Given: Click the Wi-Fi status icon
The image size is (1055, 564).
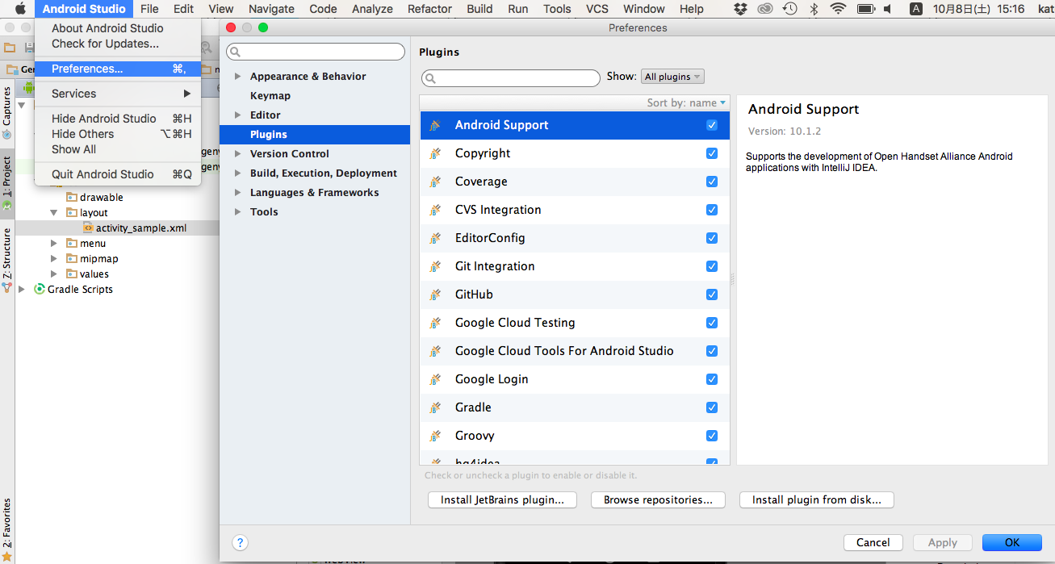Looking at the screenshot, I should click(x=839, y=9).
